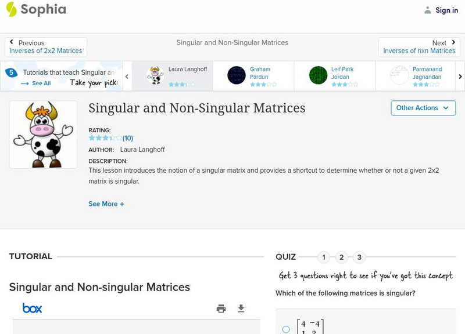The image size is (465, 334).
Task: Open the Other Actions dropdown
Action: [x=423, y=108]
